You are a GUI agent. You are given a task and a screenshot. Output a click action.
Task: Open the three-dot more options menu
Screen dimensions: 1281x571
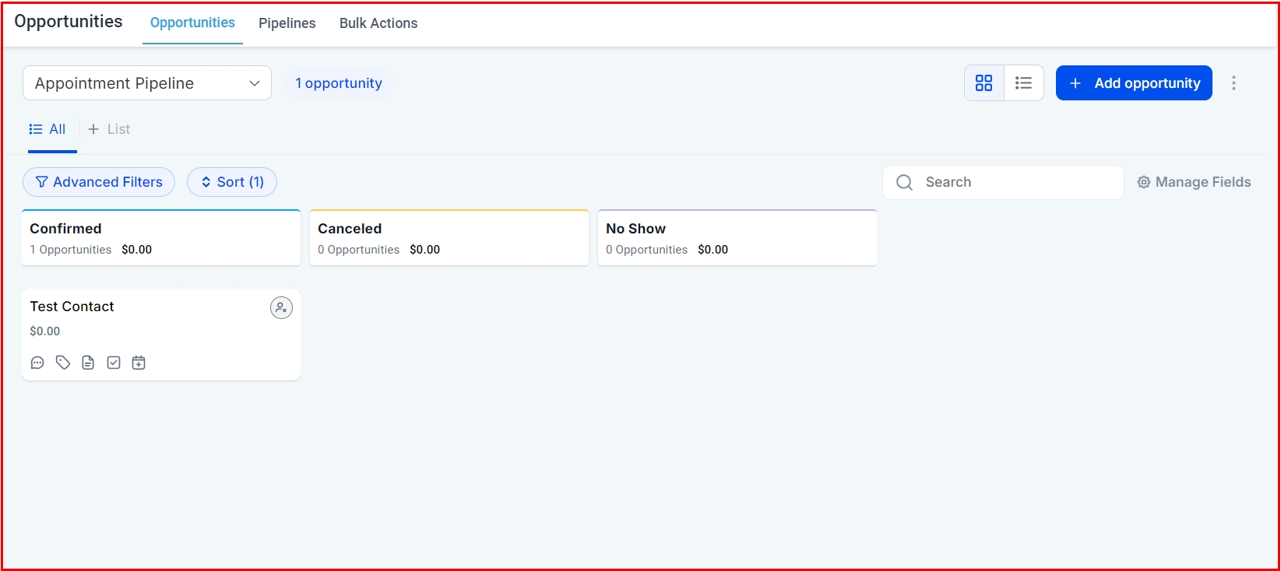tap(1233, 83)
